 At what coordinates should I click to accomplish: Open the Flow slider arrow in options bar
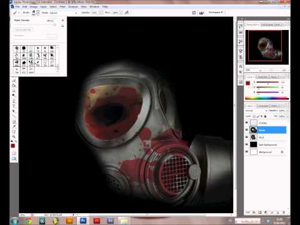click(121, 12)
